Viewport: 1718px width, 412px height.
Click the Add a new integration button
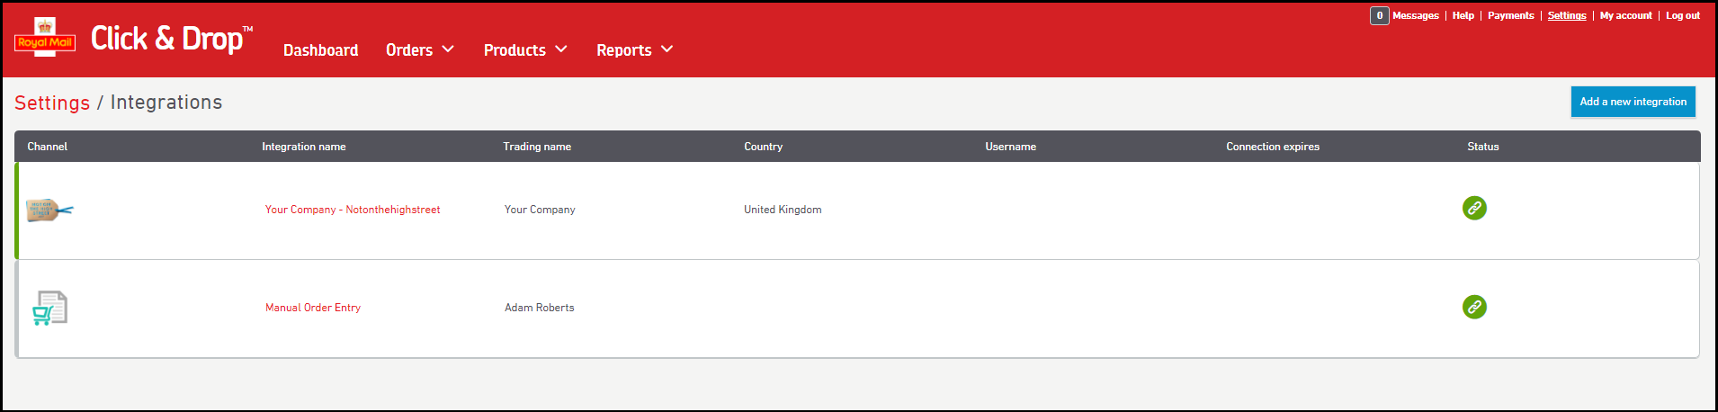click(1633, 102)
